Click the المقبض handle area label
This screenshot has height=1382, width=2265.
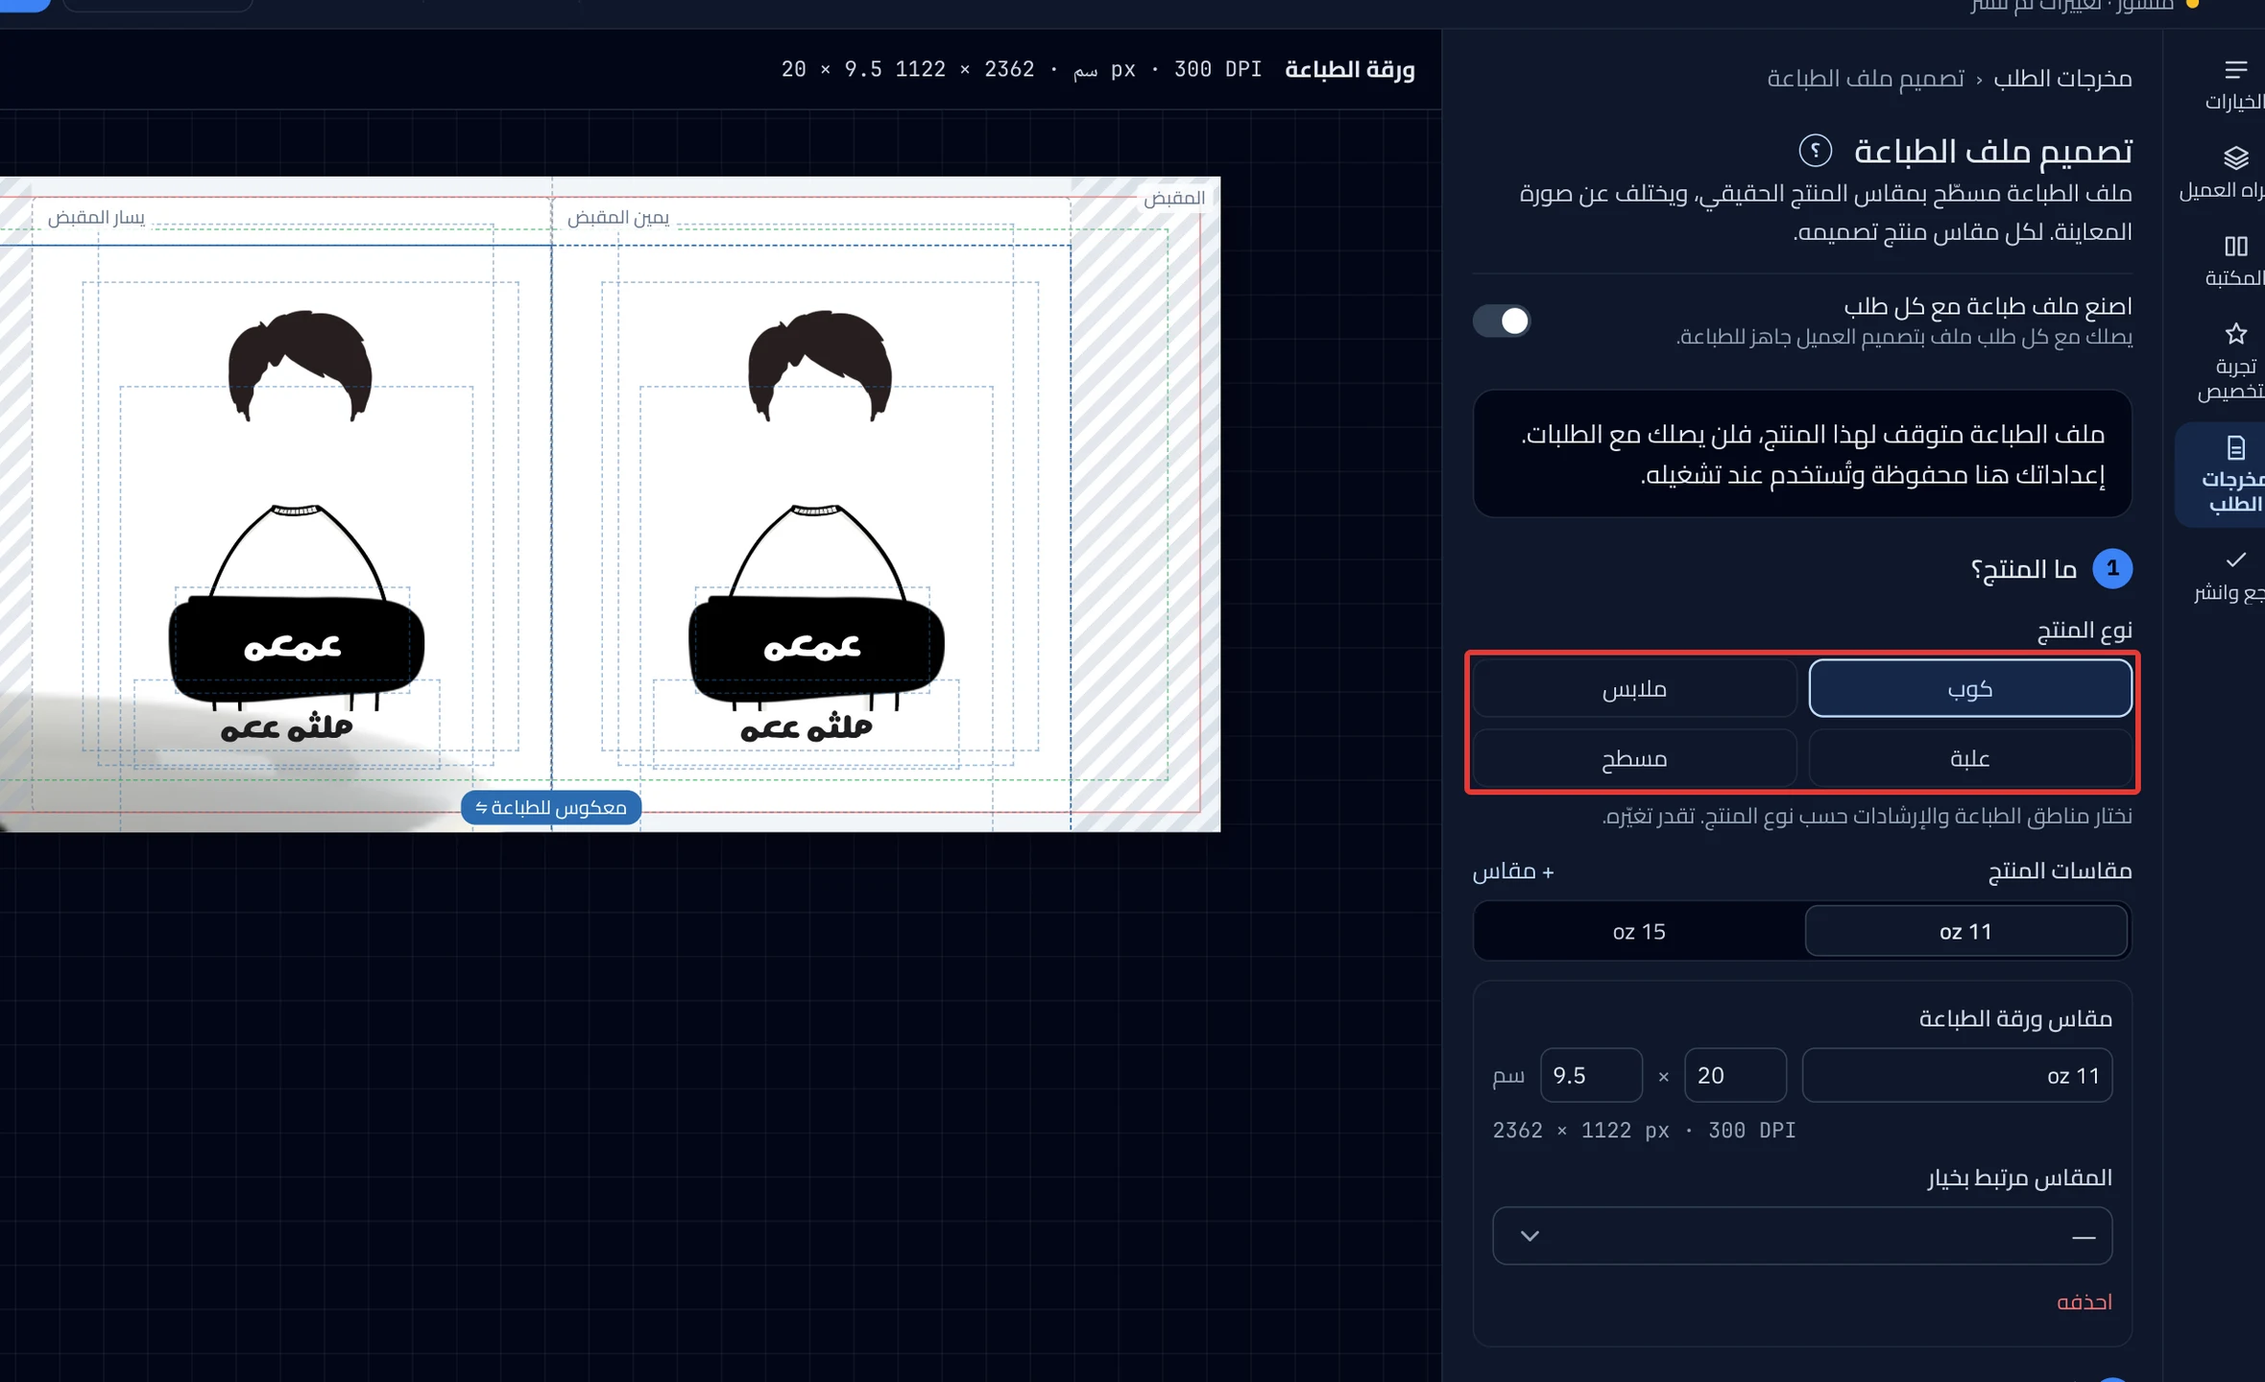(x=1173, y=198)
